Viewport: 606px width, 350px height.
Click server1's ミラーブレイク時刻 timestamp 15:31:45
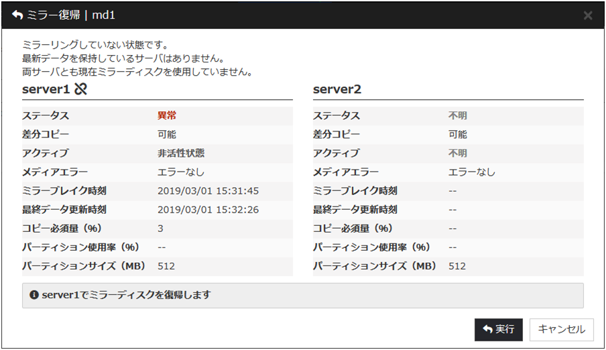tap(208, 191)
